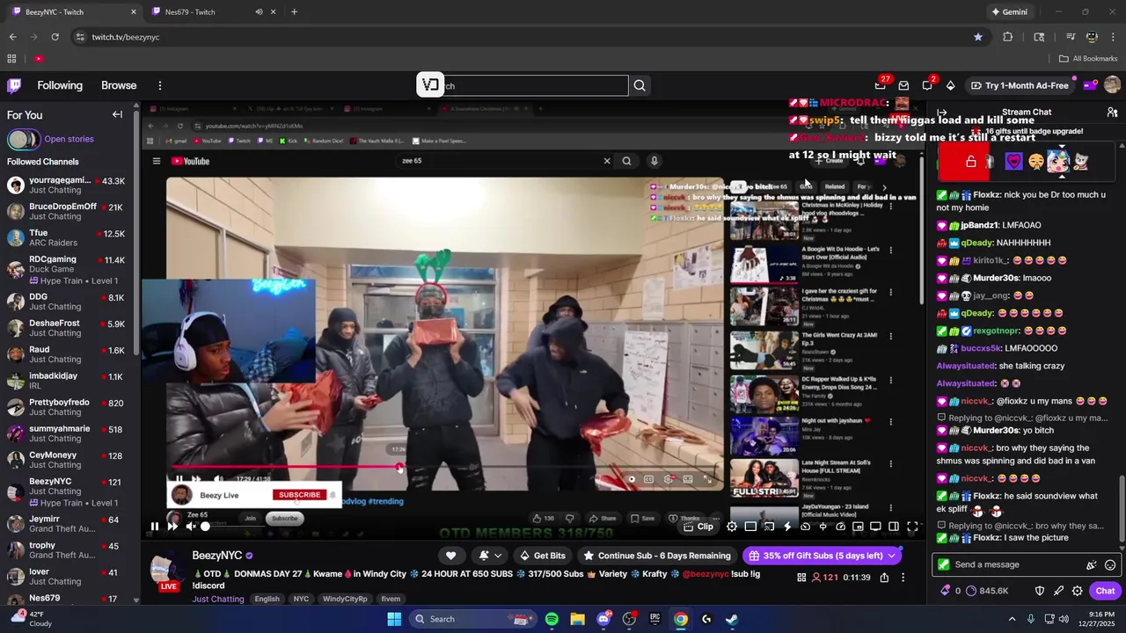Toggle the picture-in-picture player button
The width and height of the screenshot is (1126, 633).
[x=858, y=527]
